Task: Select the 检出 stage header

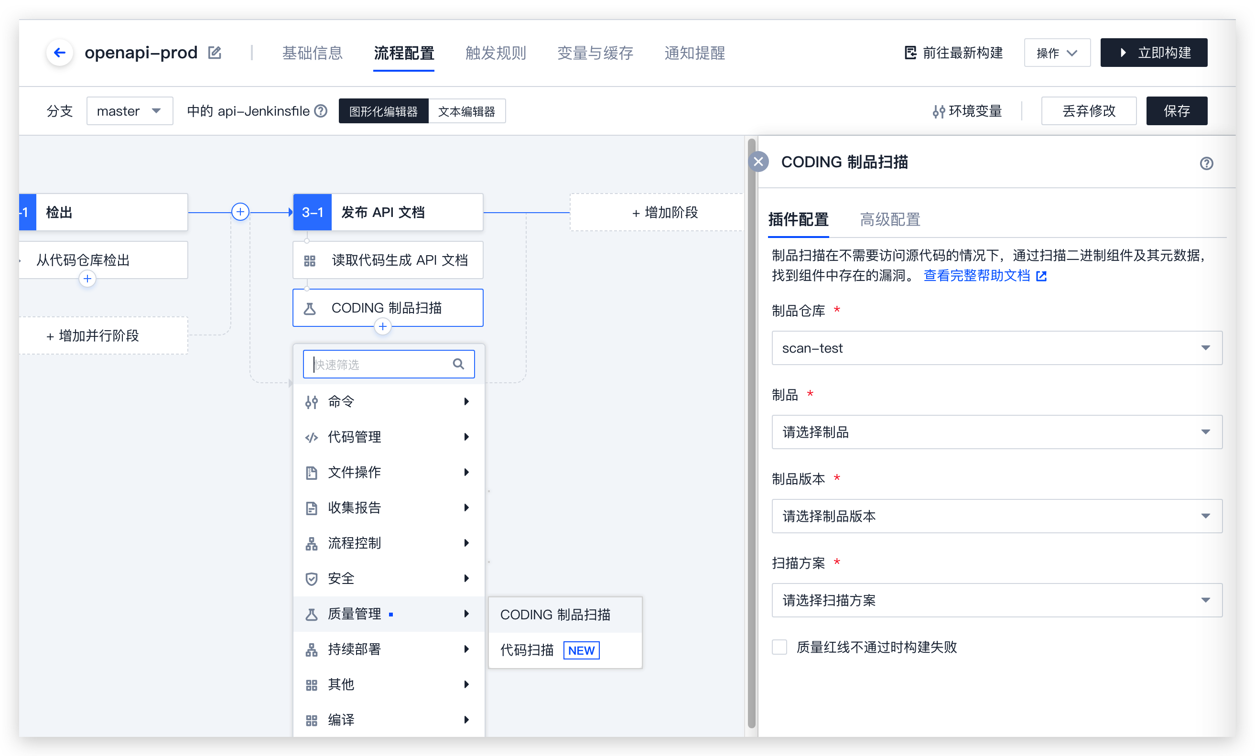Action: (x=103, y=212)
